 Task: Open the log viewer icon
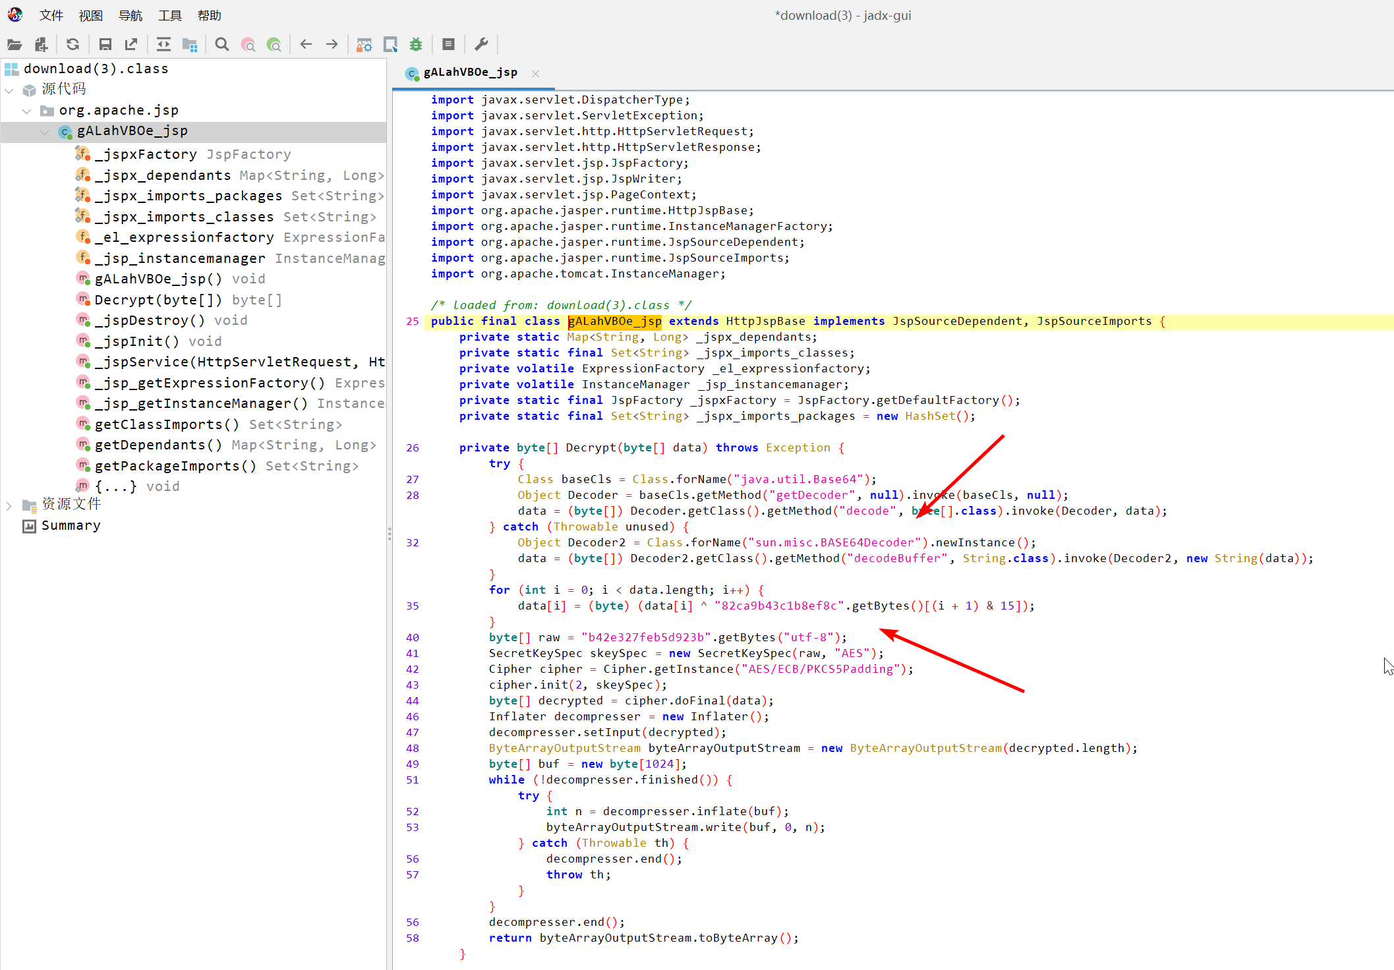(448, 45)
